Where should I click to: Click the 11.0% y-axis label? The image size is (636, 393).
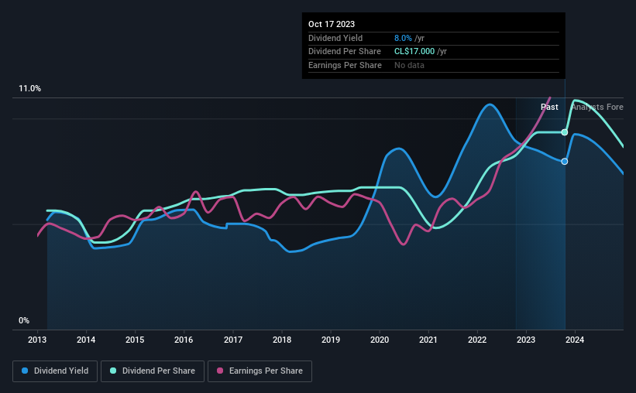pyautogui.click(x=29, y=88)
